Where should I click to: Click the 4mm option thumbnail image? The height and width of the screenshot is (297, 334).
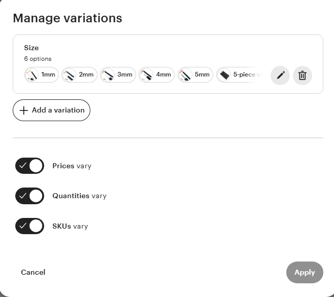(146, 75)
